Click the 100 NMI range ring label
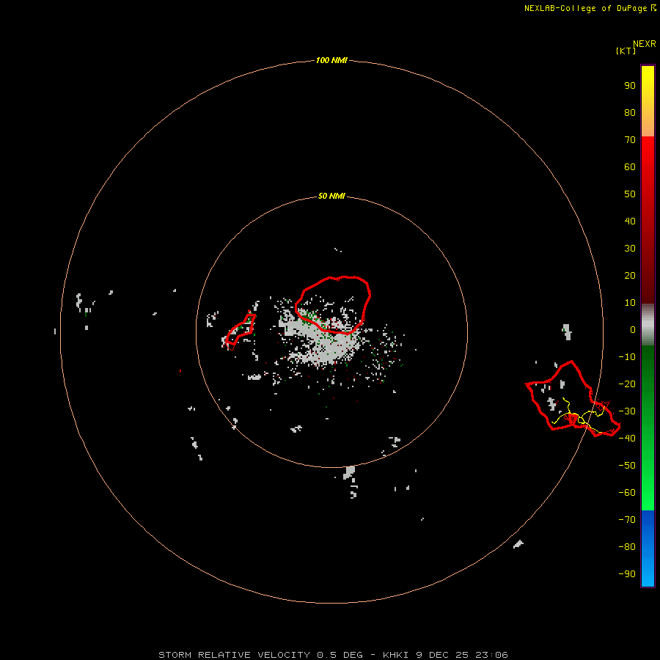Image resolution: width=660 pixels, height=660 pixels. [331, 61]
